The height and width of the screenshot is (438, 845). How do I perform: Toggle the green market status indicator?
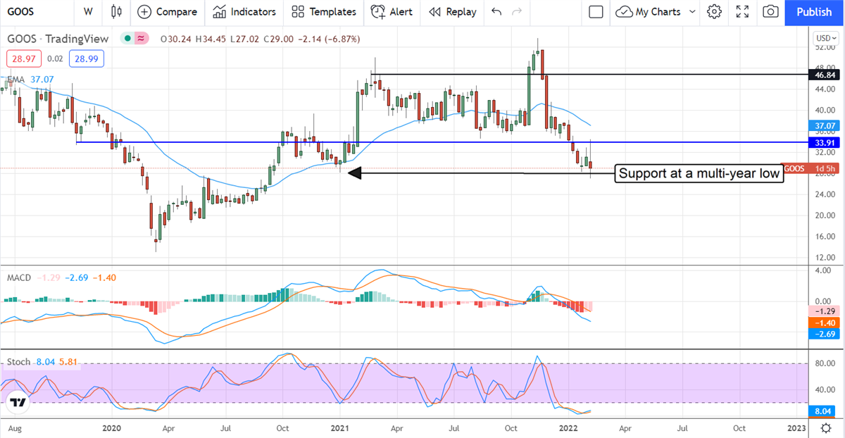[126, 38]
